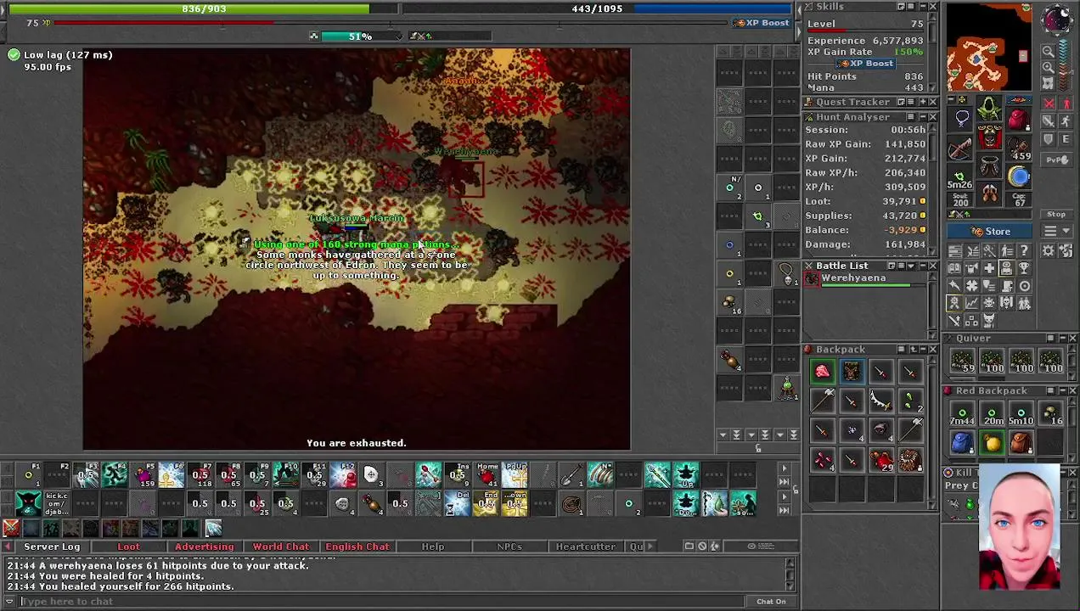Use the hourglass Del hotkey slot

point(458,503)
